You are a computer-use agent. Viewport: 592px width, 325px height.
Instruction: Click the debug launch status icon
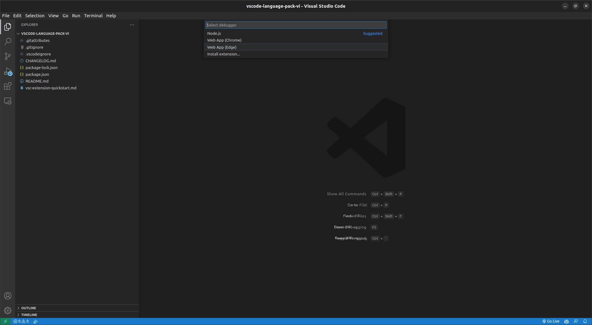tap(35, 321)
